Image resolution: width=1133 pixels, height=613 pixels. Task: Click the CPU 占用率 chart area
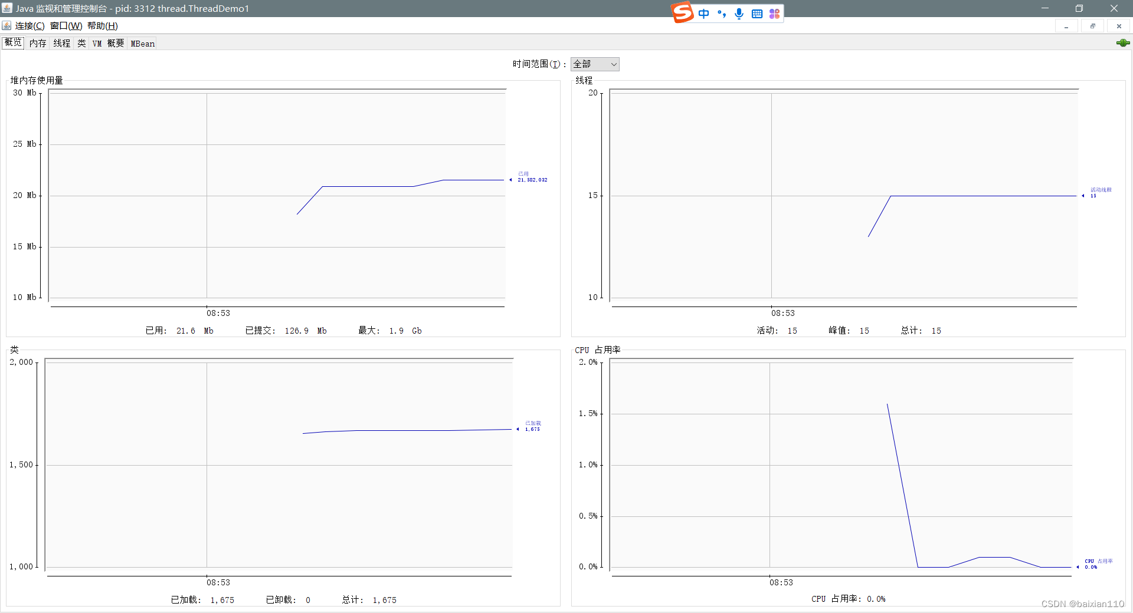click(x=841, y=464)
